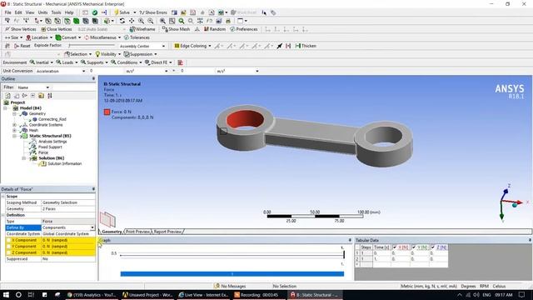Click the Show Vertices icon
This screenshot has width=533, height=300.
click(7, 29)
